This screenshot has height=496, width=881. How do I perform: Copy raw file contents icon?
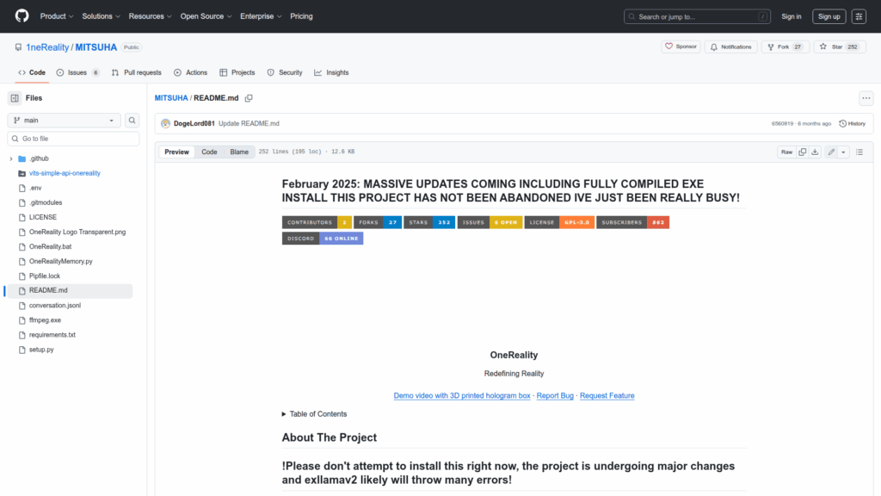click(x=803, y=152)
